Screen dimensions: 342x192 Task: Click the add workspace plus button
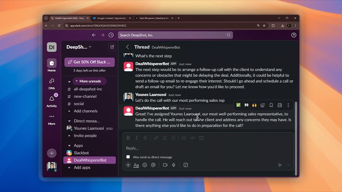[x=52, y=153]
